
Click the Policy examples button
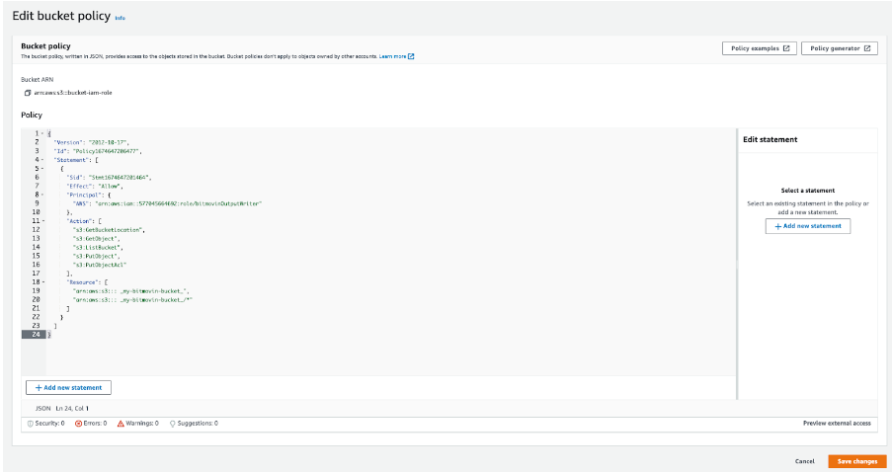click(x=760, y=48)
